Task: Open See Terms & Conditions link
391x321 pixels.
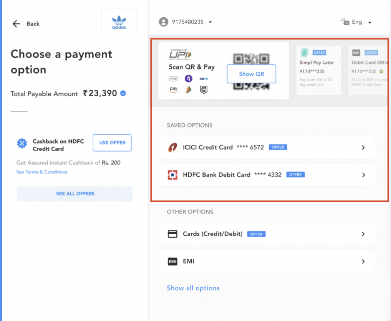Action: pos(42,172)
